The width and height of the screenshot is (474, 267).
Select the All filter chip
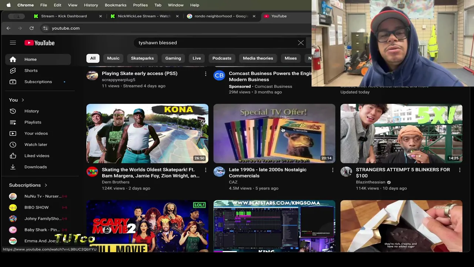(93, 58)
